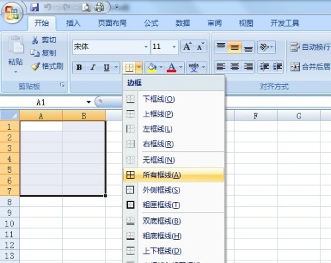Choose 双底框线(B) double bottom border
Image resolution: width=331 pixels, height=263 pixels.
[x=173, y=221]
